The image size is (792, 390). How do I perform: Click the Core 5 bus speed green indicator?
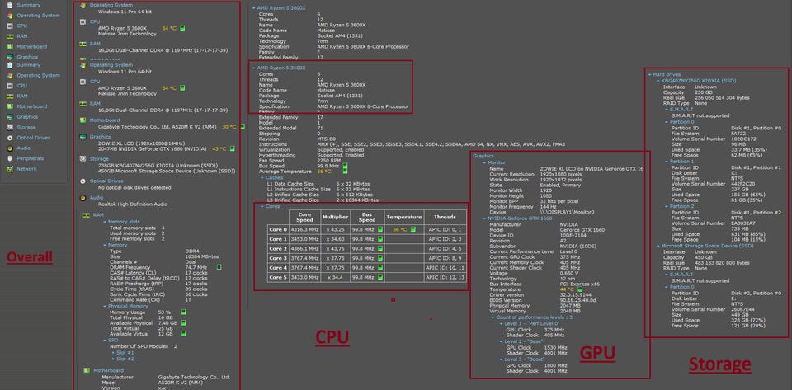[379, 278]
